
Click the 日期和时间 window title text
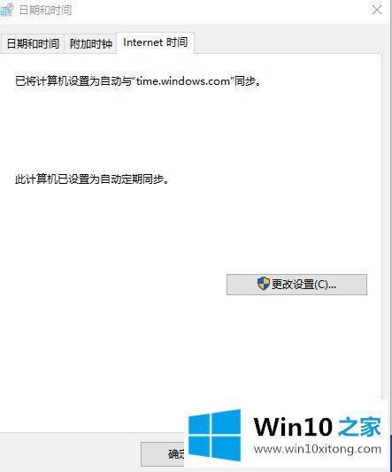(x=45, y=10)
